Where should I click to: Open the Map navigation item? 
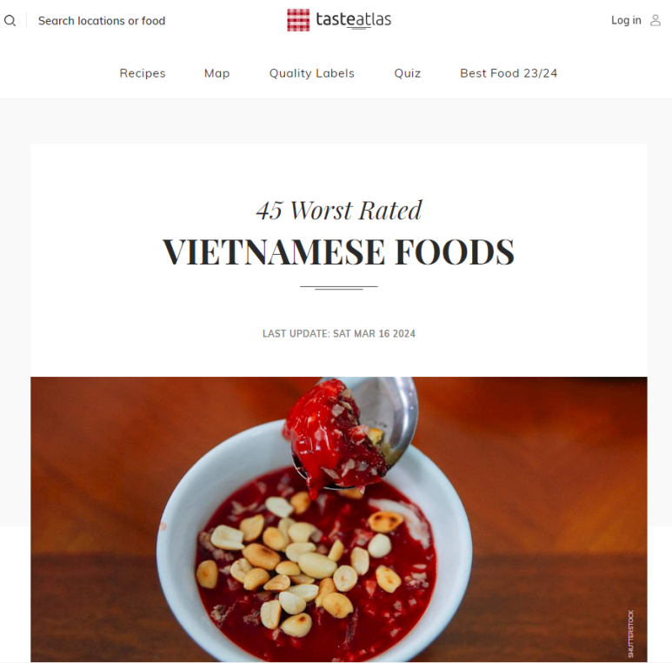coord(216,73)
